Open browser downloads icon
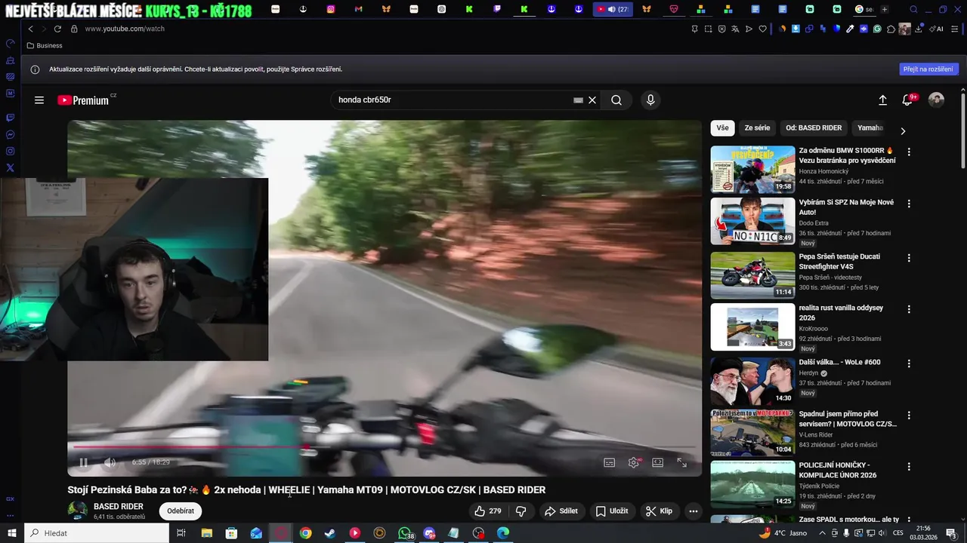This screenshot has width=967, height=543. coord(919,29)
